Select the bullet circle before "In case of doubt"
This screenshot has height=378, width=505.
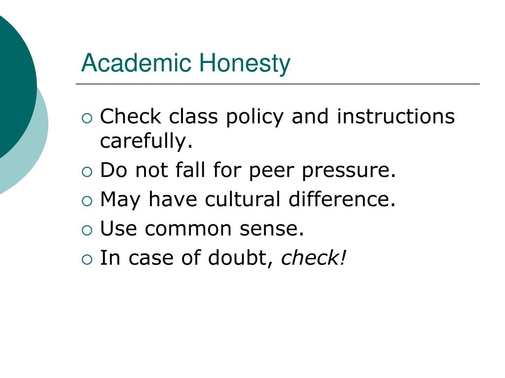point(87,260)
